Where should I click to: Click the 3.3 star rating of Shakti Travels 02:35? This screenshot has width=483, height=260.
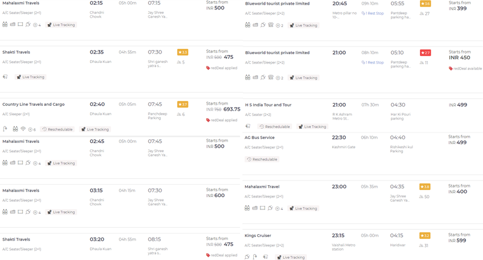(x=183, y=52)
